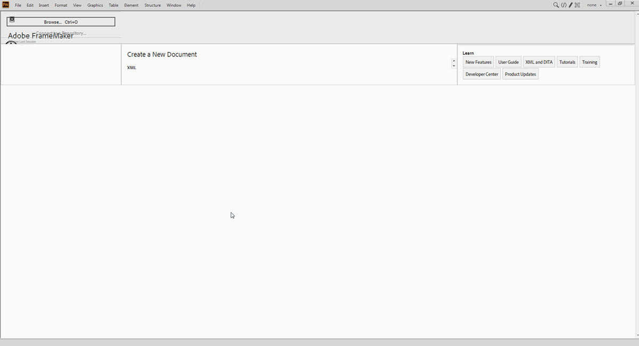Open the Element menu
Screen dimensions: 639x346
pyautogui.click(x=131, y=5)
